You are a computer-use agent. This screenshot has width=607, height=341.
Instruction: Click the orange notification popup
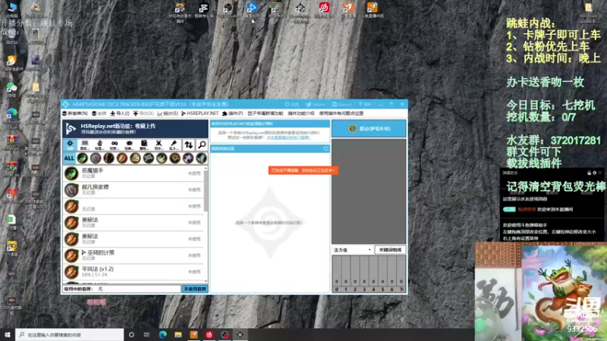pyautogui.click(x=303, y=170)
